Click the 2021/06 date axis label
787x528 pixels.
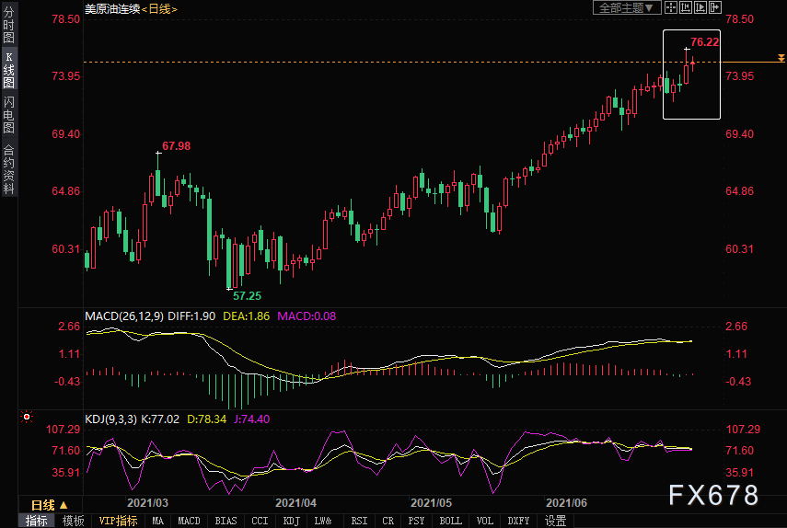[566, 503]
